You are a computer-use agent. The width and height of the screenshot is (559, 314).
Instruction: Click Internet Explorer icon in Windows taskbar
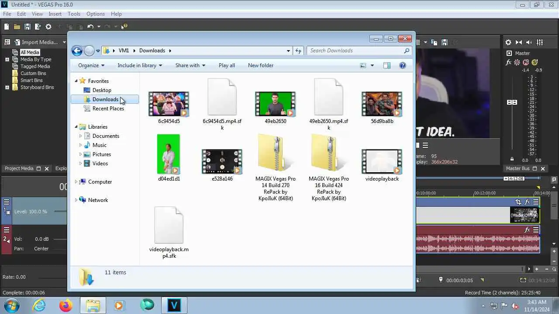pyautogui.click(x=39, y=305)
